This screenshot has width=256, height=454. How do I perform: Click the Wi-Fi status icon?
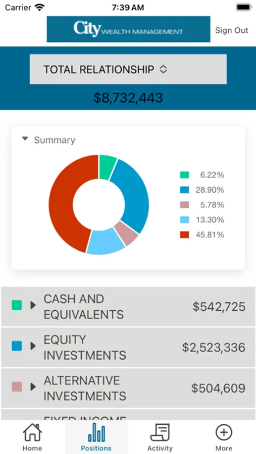tap(39, 7)
